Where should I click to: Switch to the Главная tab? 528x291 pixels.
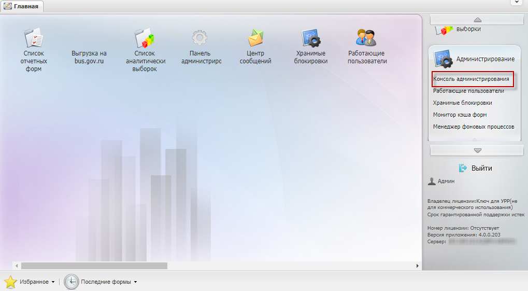[22, 6]
